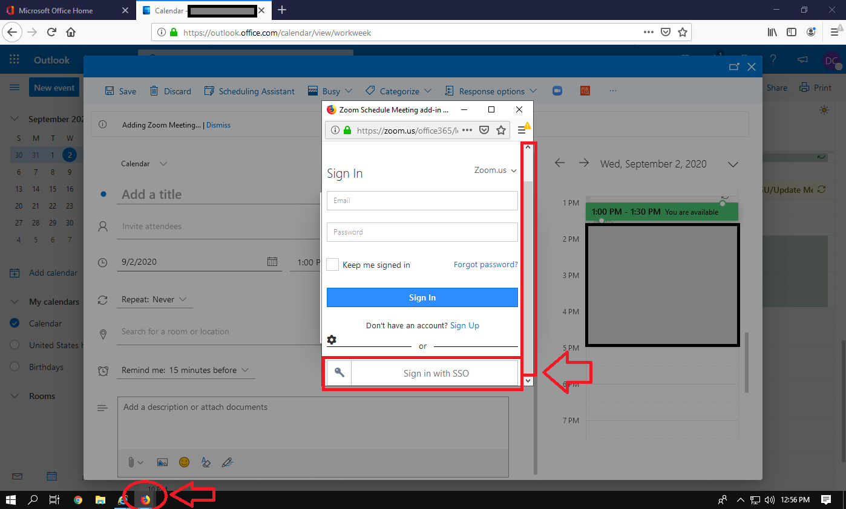Open the Zoom.us region dropdown
846x509 pixels.
coord(496,170)
